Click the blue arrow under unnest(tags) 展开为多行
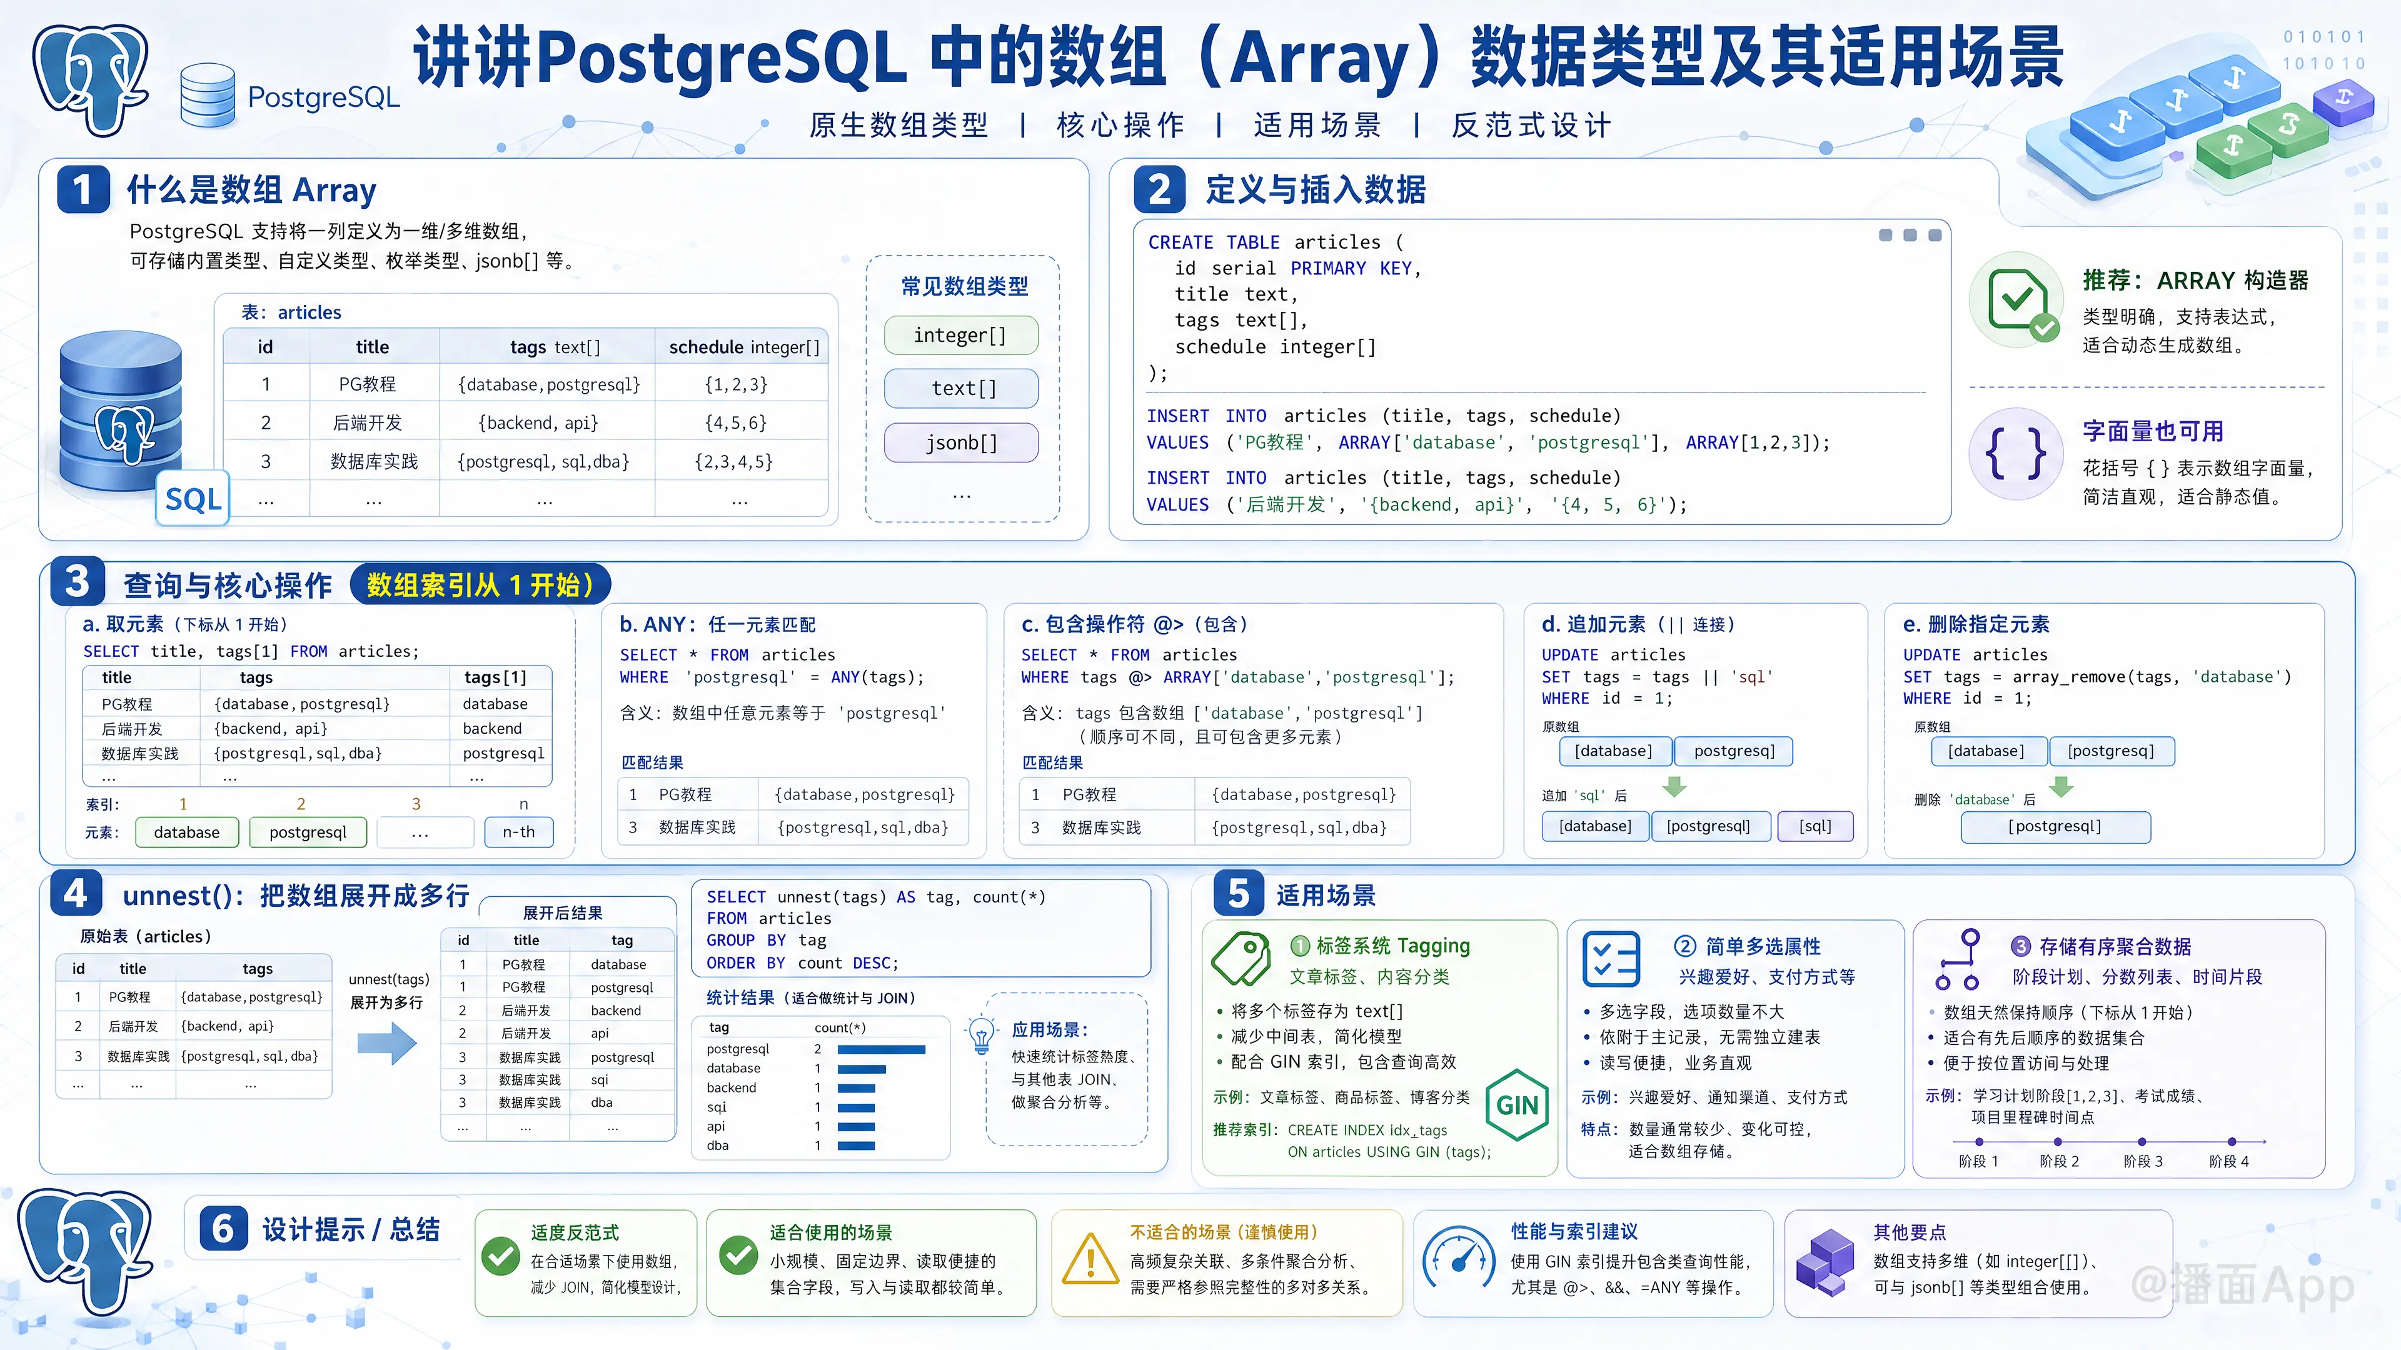Screen dimensions: 2401x1350 click(387, 1042)
